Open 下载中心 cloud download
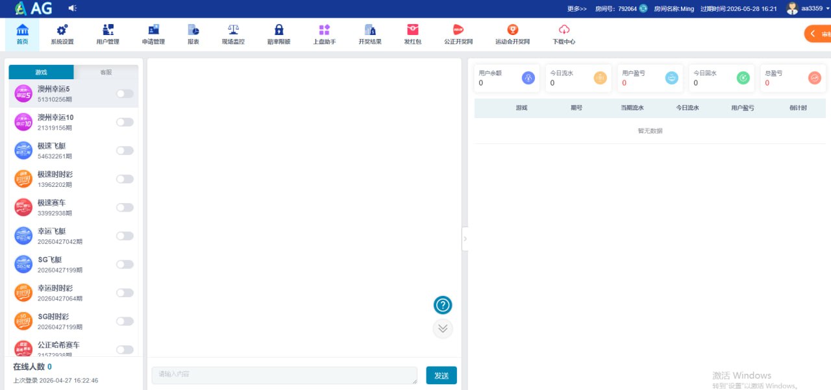This screenshot has width=831, height=390. click(x=564, y=34)
